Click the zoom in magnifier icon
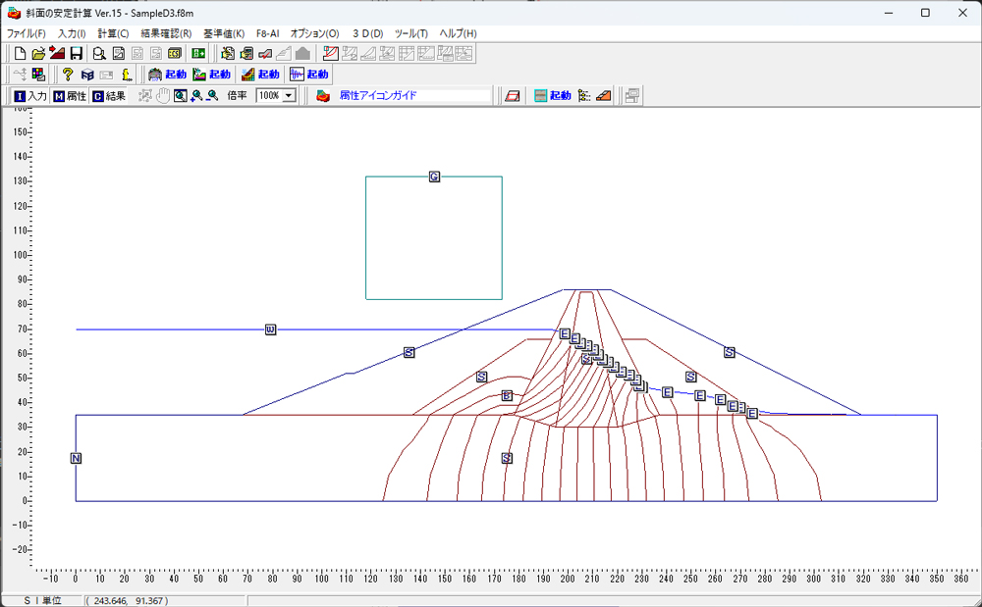 click(196, 96)
